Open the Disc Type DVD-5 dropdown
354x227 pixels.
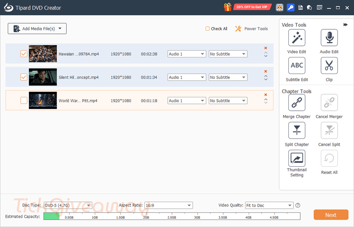pyautogui.click(x=68, y=205)
